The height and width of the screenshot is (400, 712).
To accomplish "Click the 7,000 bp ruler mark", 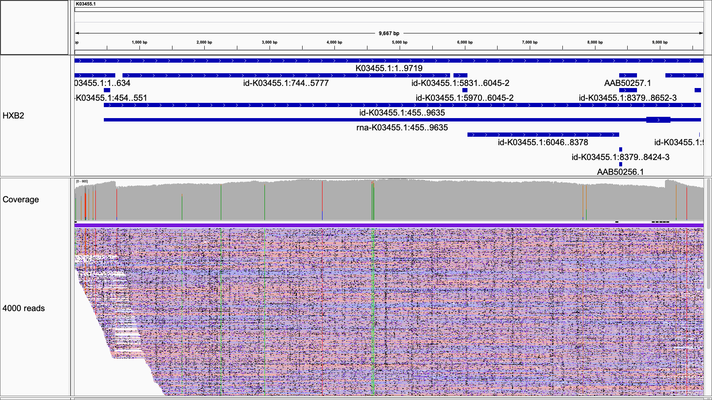I will (530, 42).
